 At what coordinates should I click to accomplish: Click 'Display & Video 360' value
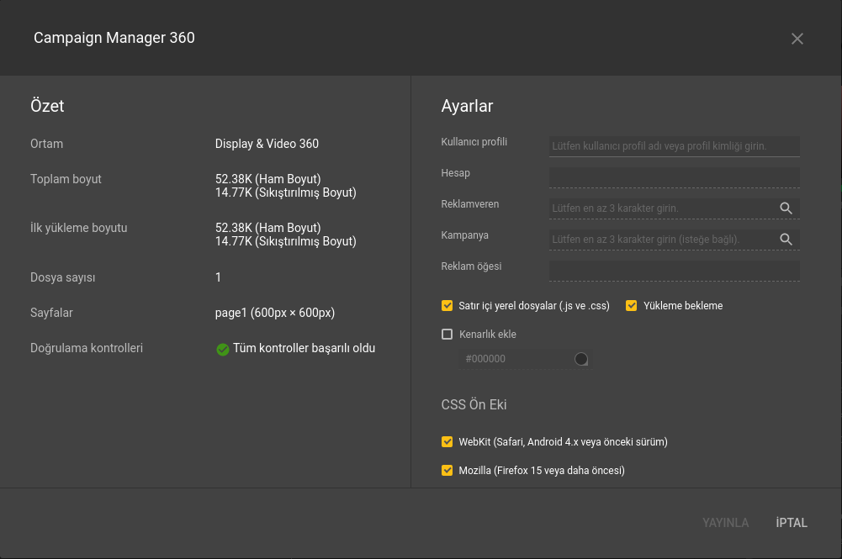click(x=267, y=144)
